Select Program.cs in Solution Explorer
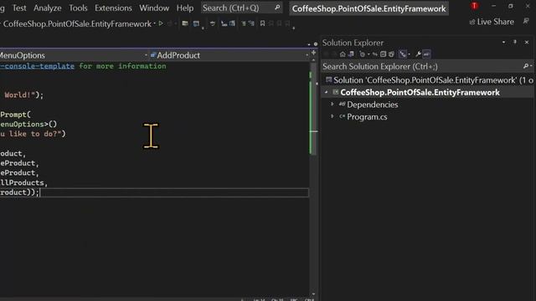 (x=367, y=117)
